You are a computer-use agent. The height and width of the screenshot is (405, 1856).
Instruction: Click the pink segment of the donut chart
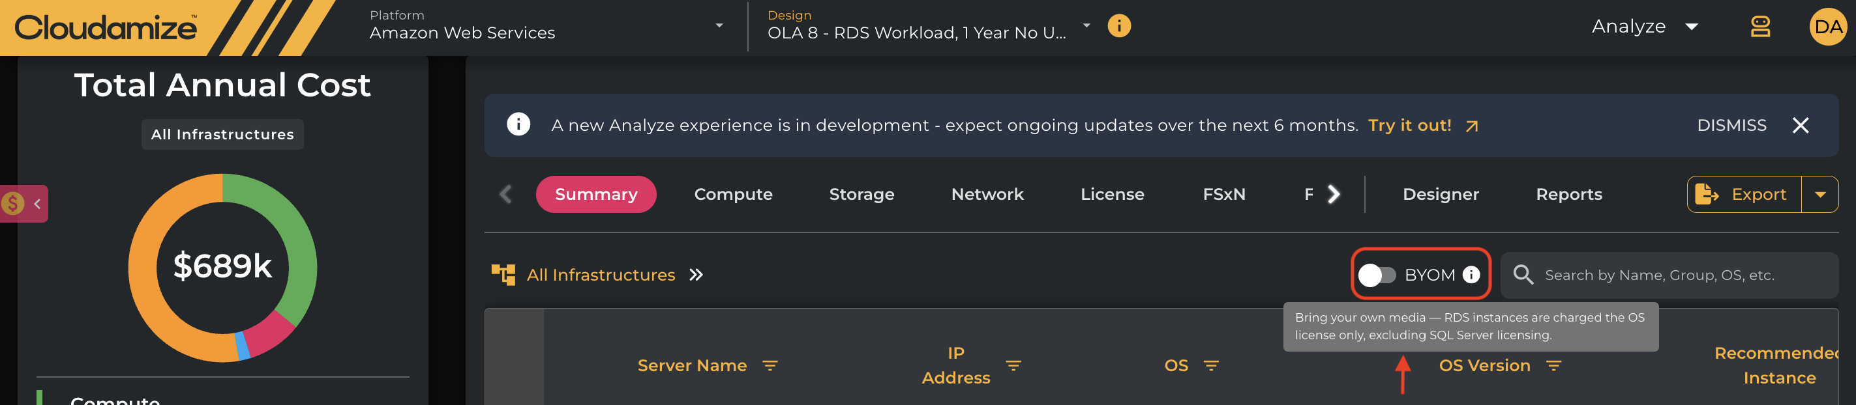click(x=270, y=335)
